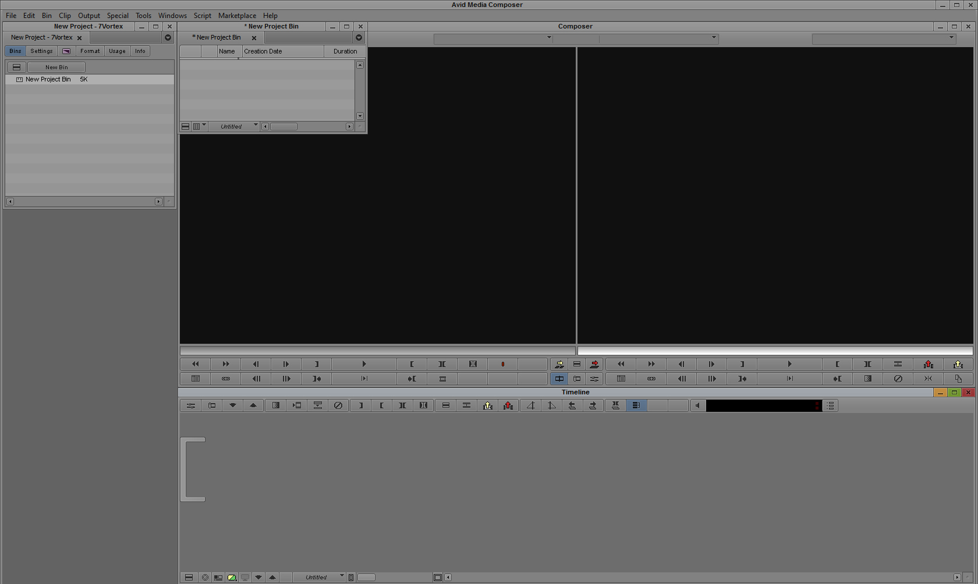Click the Splice-In yellow arrow button
This screenshot has height=584, width=978.
(559, 364)
